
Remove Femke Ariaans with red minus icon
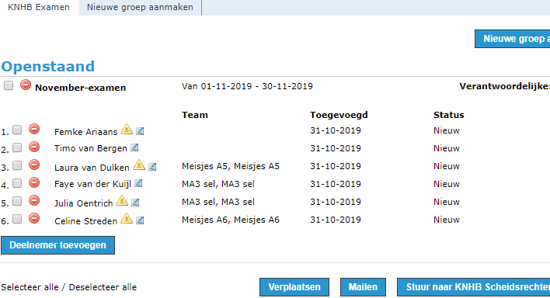click(x=34, y=129)
